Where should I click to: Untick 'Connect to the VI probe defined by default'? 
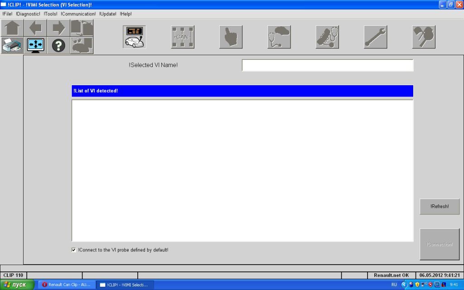74,250
